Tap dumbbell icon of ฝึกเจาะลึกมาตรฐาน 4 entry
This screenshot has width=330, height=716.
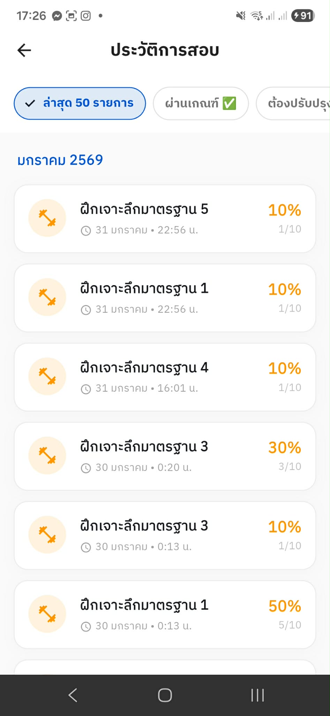click(x=47, y=376)
